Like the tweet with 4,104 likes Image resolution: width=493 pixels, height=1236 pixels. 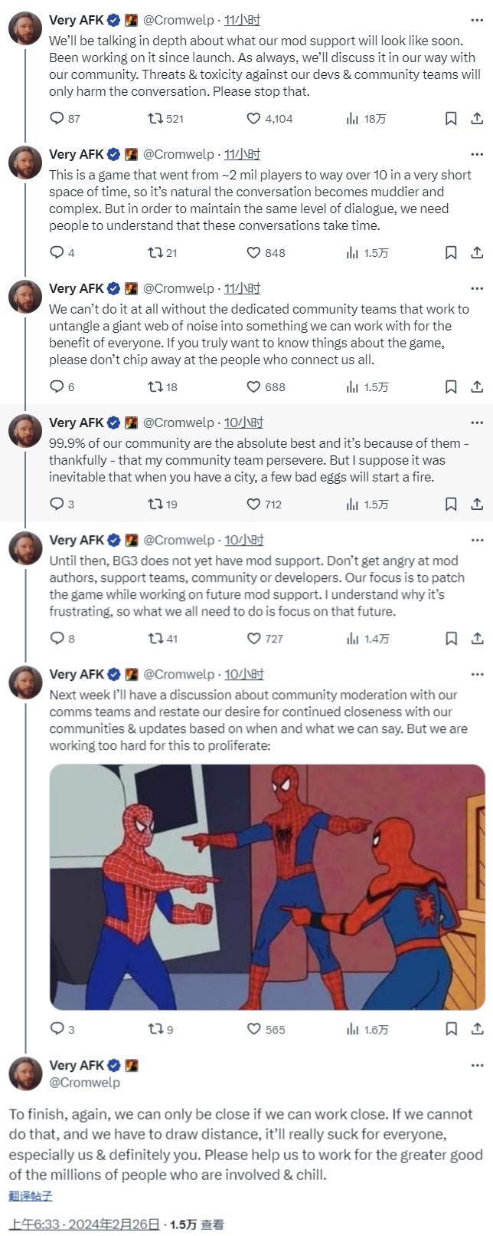[x=254, y=119]
